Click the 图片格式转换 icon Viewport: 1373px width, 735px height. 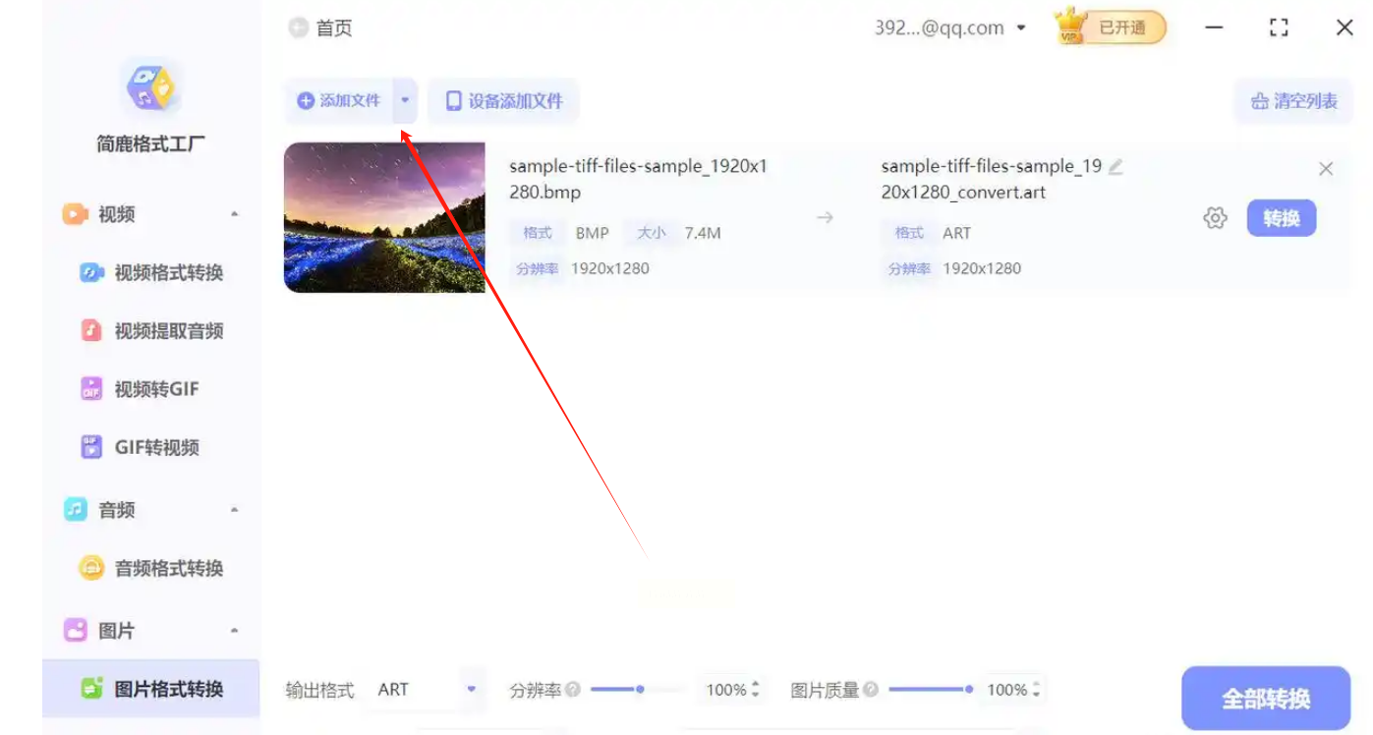[x=91, y=689]
